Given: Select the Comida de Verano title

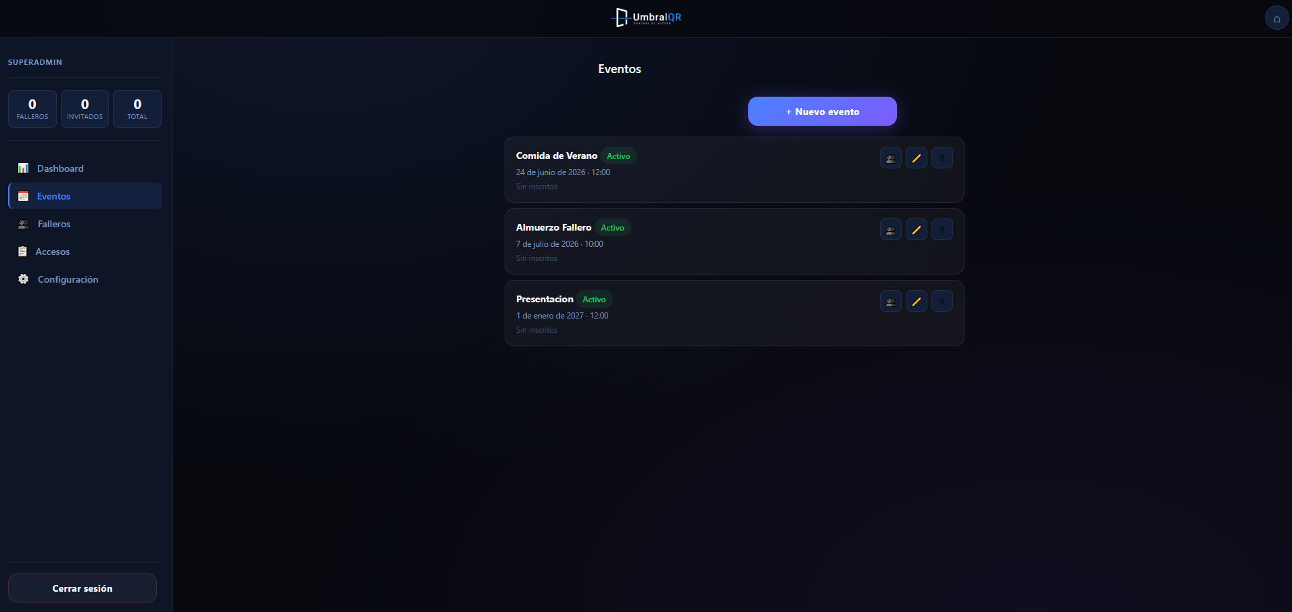Looking at the screenshot, I should click(x=557, y=156).
